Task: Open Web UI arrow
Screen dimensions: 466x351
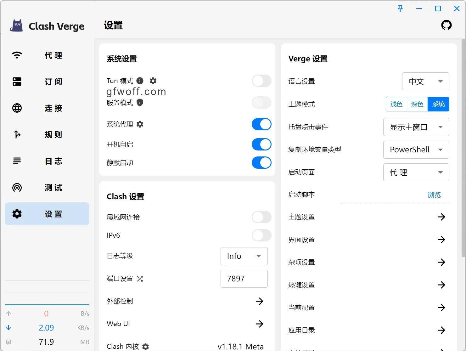Action: point(260,324)
